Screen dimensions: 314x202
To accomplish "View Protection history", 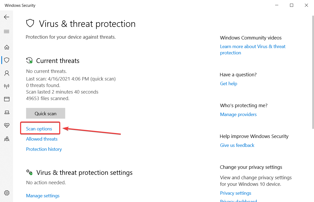I will (44, 149).
